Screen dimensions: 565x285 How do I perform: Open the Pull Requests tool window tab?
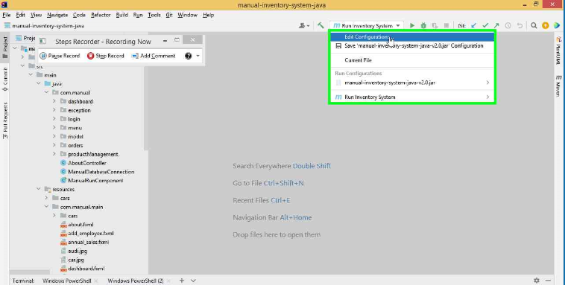click(x=5, y=121)
